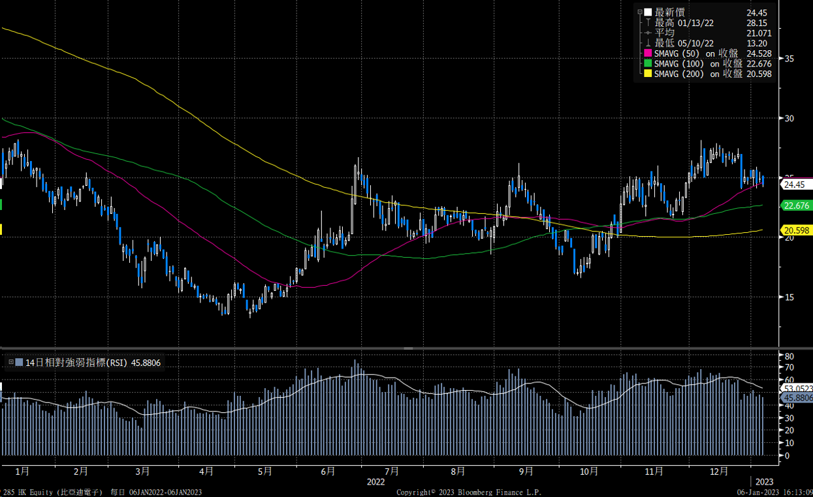Select the 最新價 white square icon in legend
The width and height of the screenshot is (813, 497).
tap(647, 12)
